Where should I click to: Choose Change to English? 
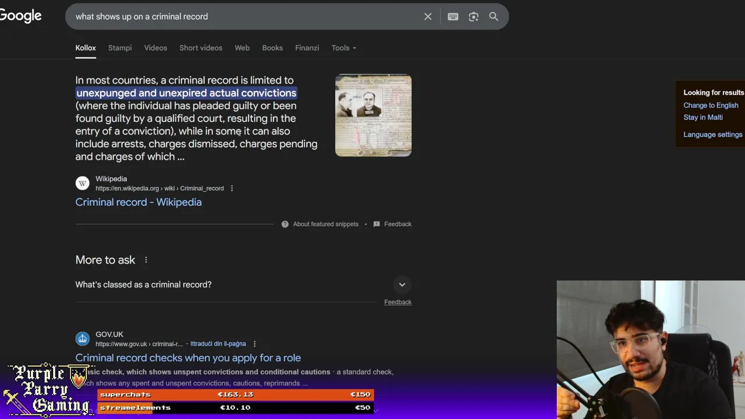[x=711, y=105]
